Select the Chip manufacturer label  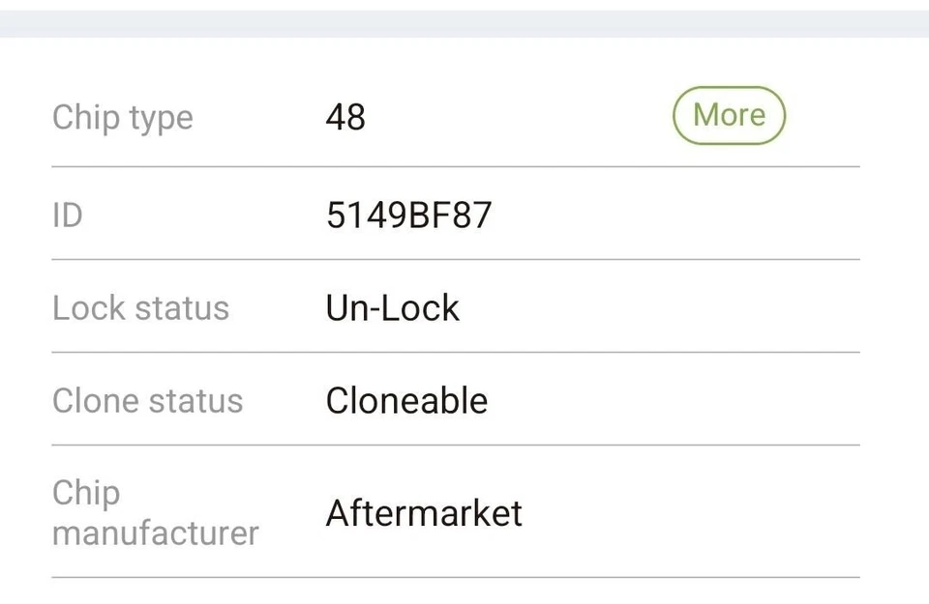point(155,512)
